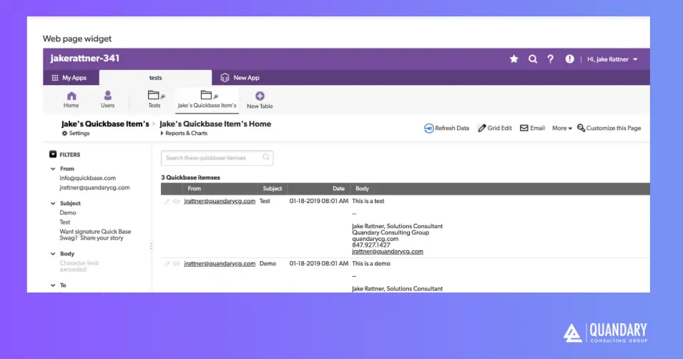This screenshot has width=683, height=359.
Task: Filter by info@quickbase.com
Action: click(x=87, y=178)
